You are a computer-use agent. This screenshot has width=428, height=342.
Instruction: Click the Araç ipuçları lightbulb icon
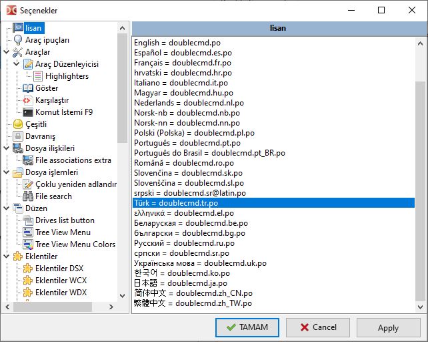coord(18,40)
